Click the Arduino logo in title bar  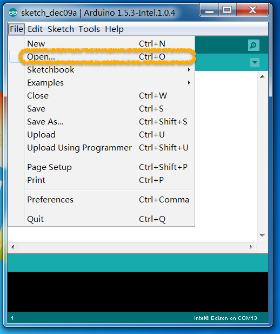click(x=13, y=13)
